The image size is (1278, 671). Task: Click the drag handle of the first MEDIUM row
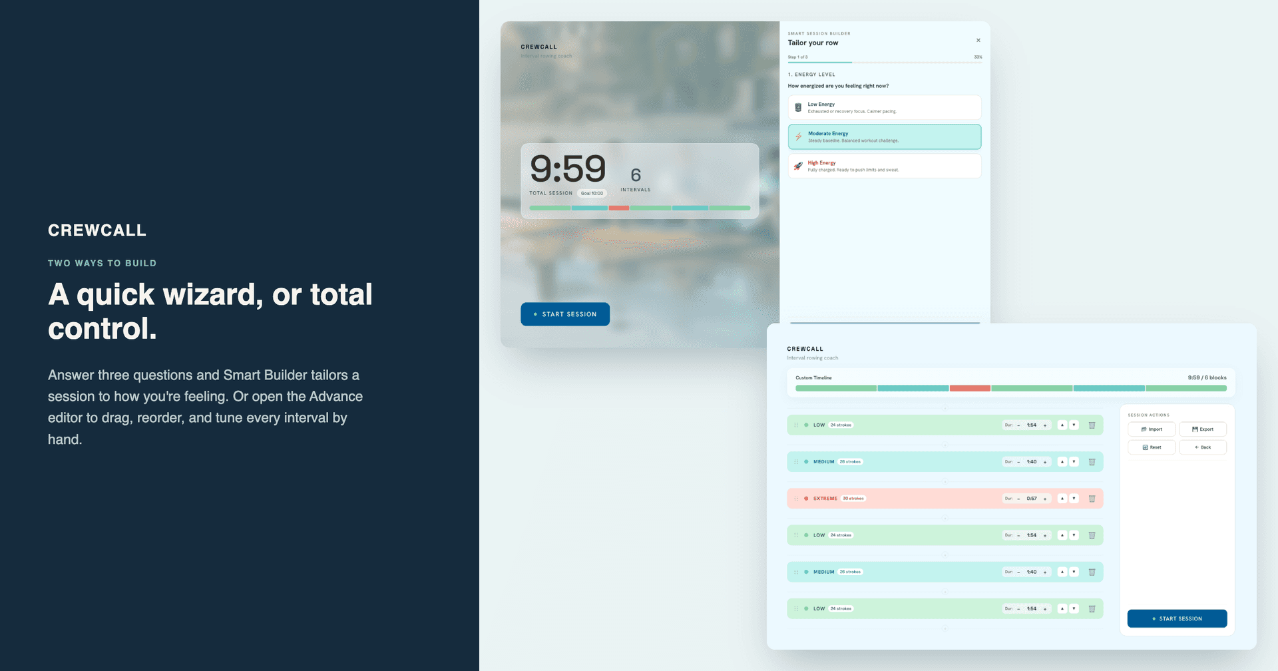pyautogui.click(x=796, y=462)
